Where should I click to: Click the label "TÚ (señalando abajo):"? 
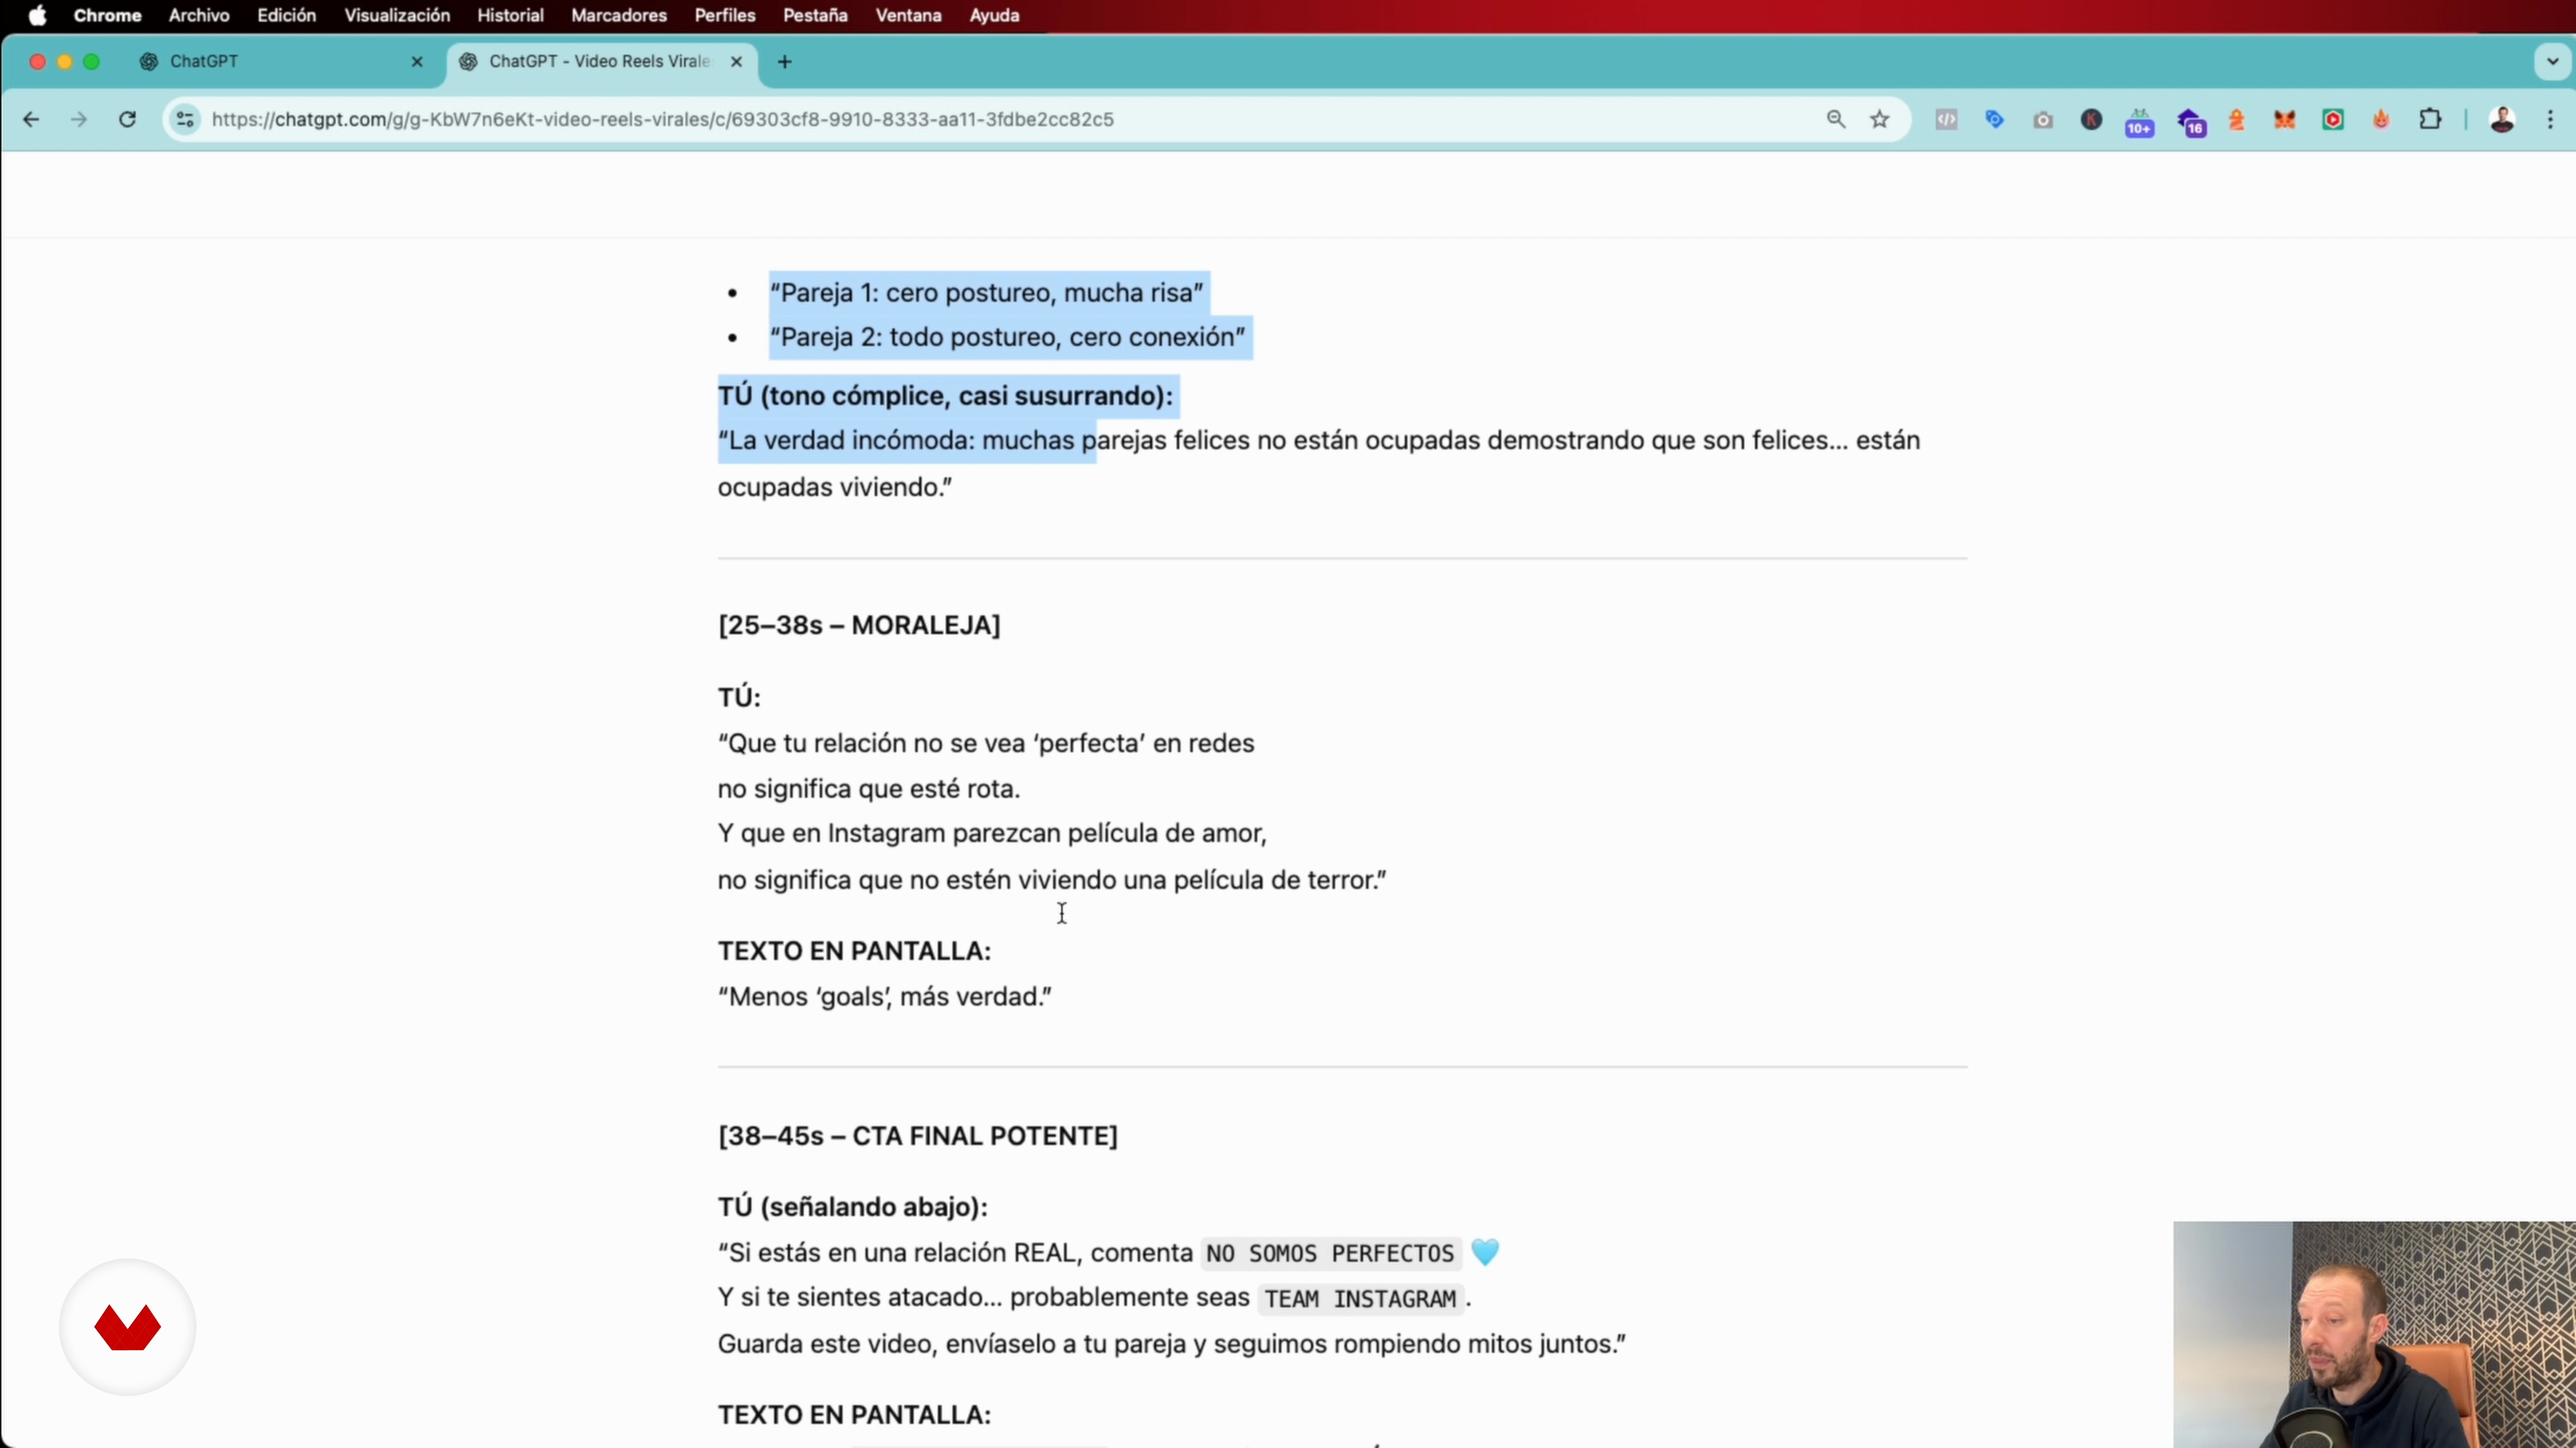coord(853,1207)
